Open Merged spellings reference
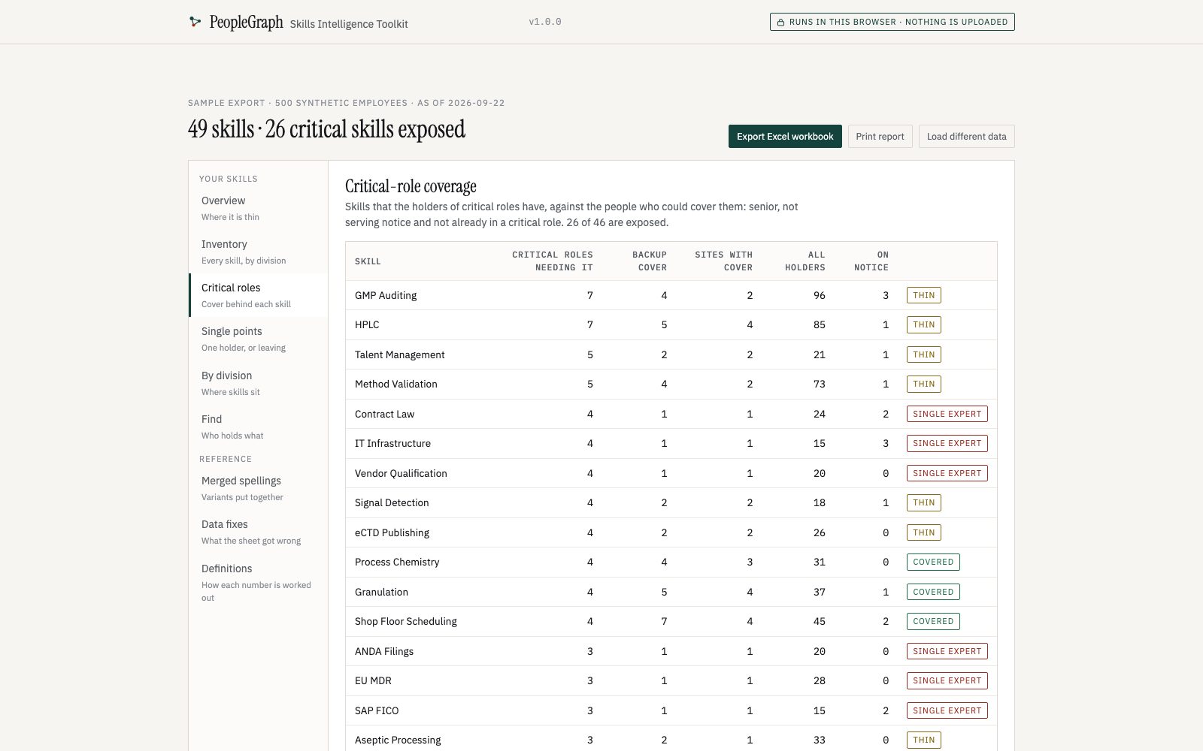This screenshot has height=751, width=1203. click(258, 488)
